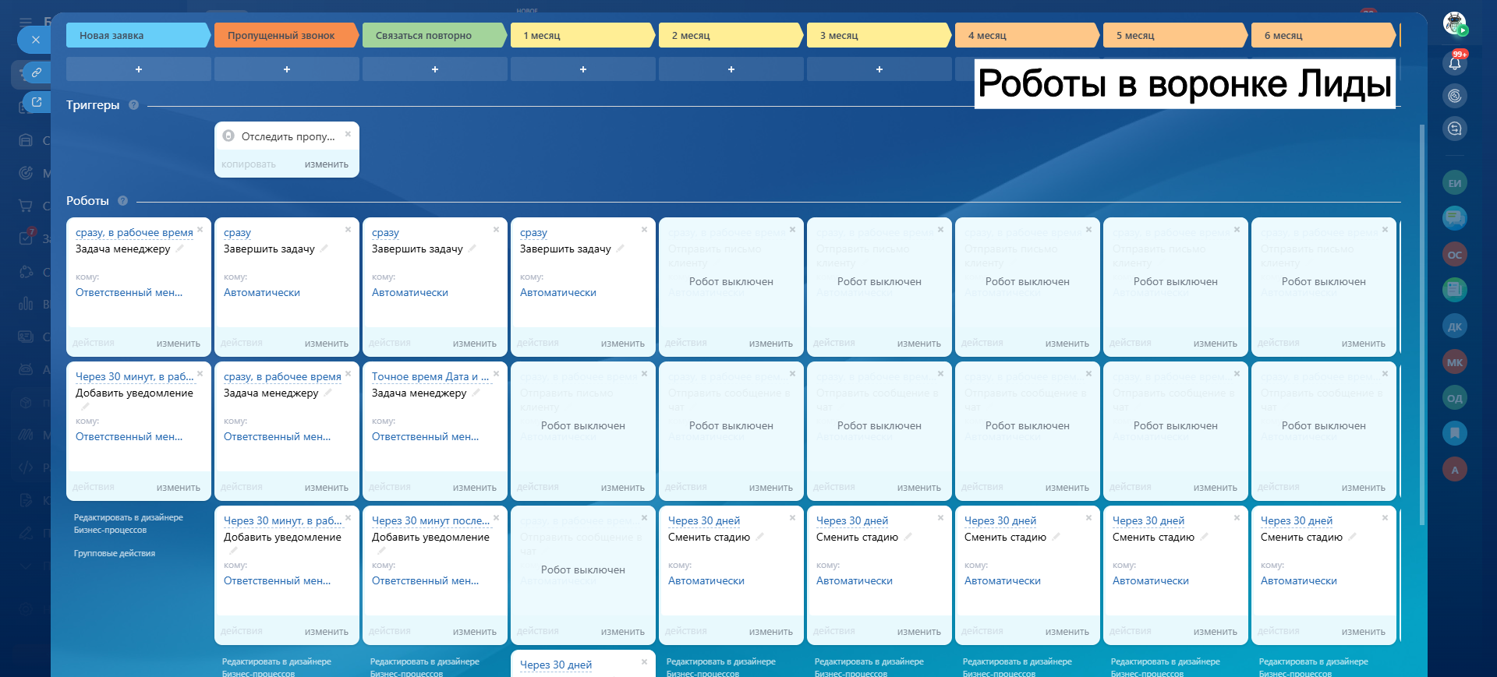Close the robots side panel
The image size is (1497, 677).
[x=35, y=40]
